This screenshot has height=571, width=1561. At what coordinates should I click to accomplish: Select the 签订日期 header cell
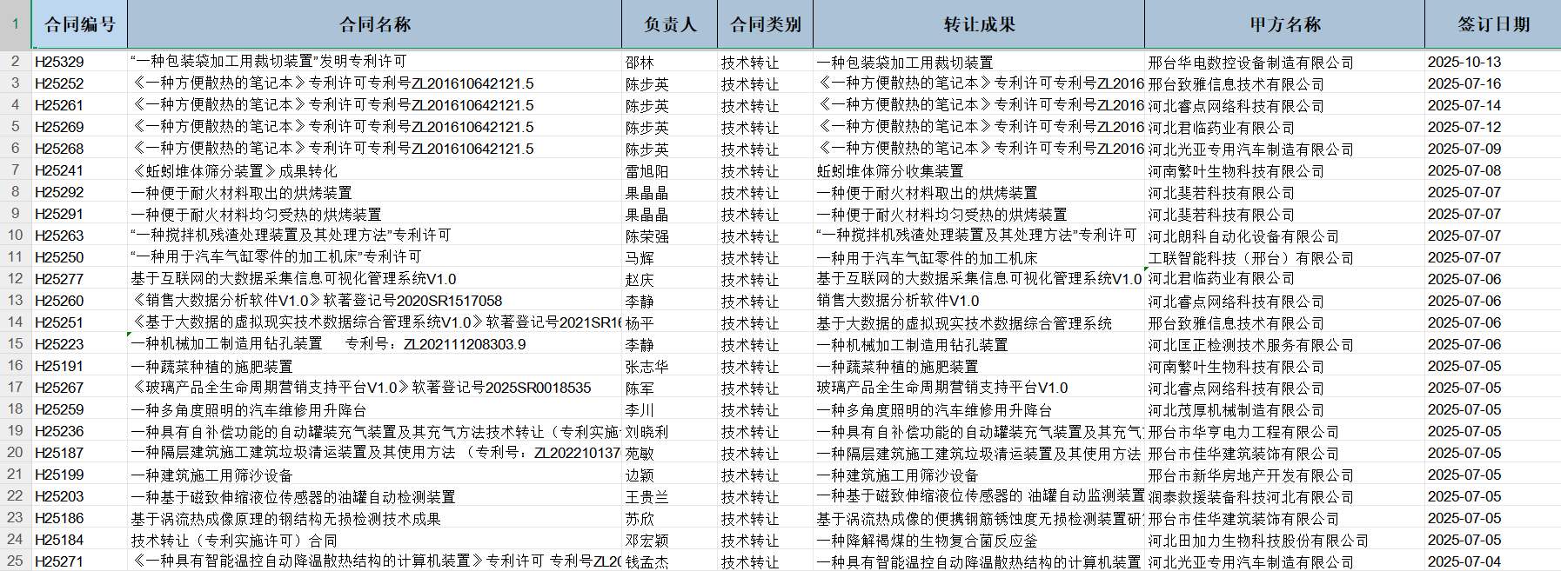point(1493,24)
